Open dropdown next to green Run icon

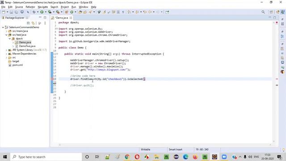point(46,12)
